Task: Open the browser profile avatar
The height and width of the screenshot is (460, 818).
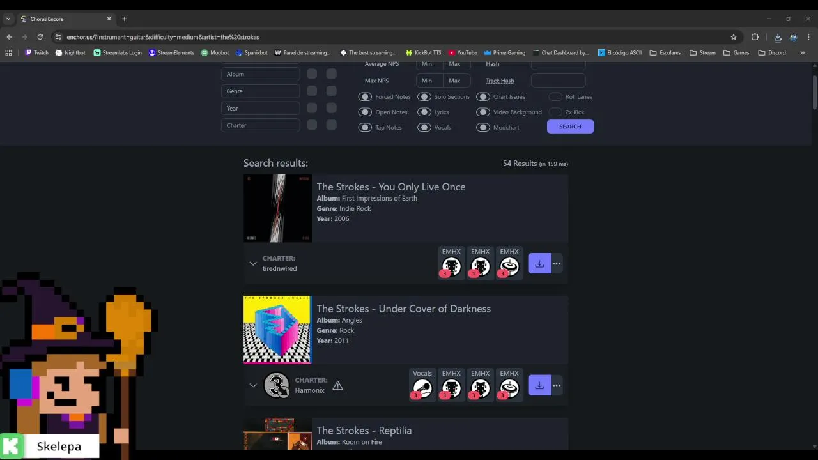Action: [793, 37]
